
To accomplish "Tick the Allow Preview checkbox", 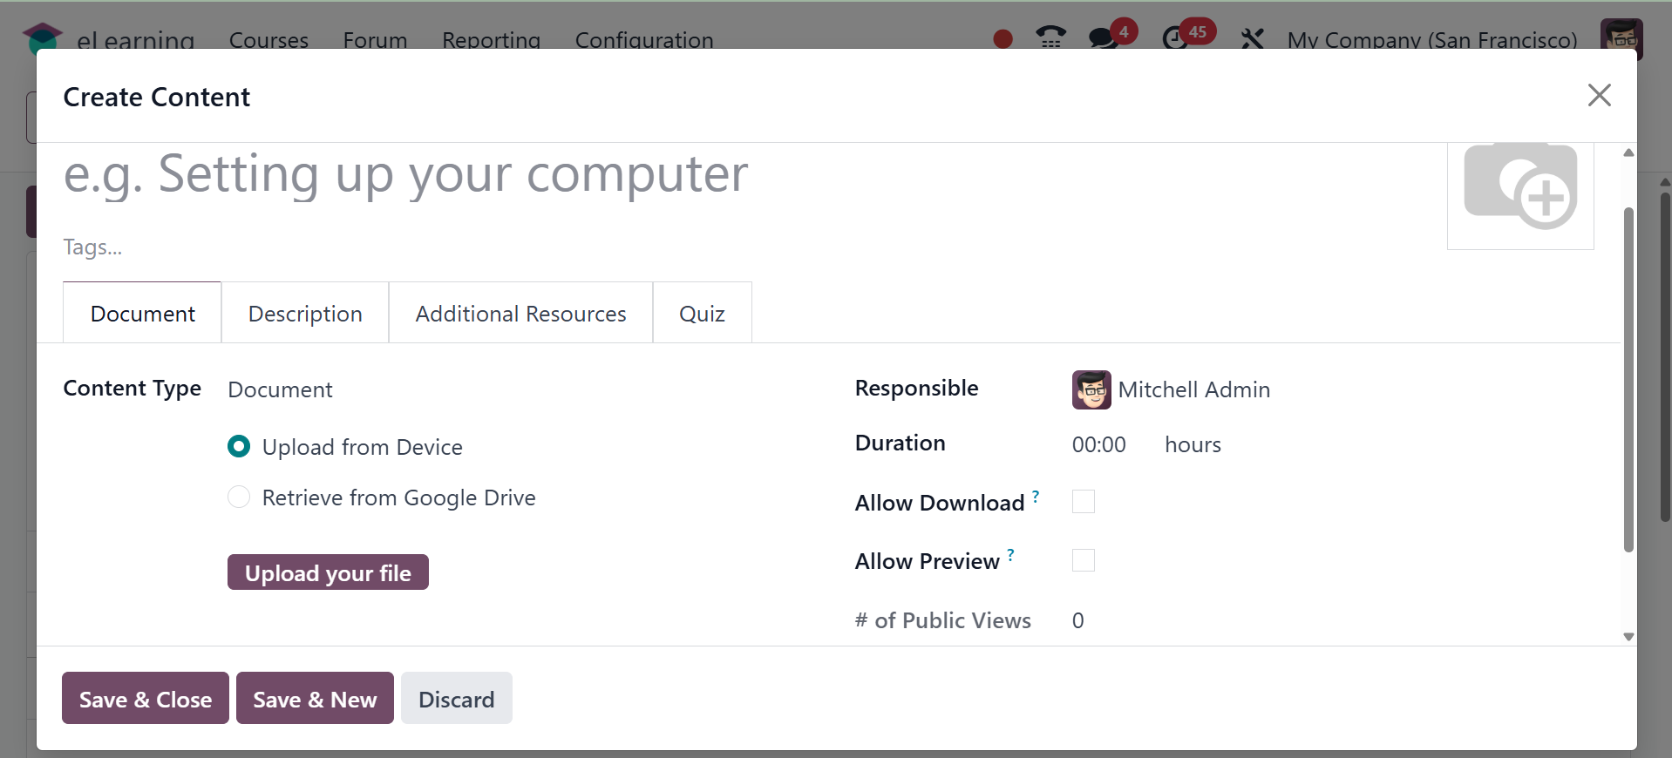I will [x=1084, y=560].
